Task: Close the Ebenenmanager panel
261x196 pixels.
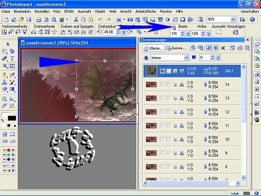Action: click(247, 40)
